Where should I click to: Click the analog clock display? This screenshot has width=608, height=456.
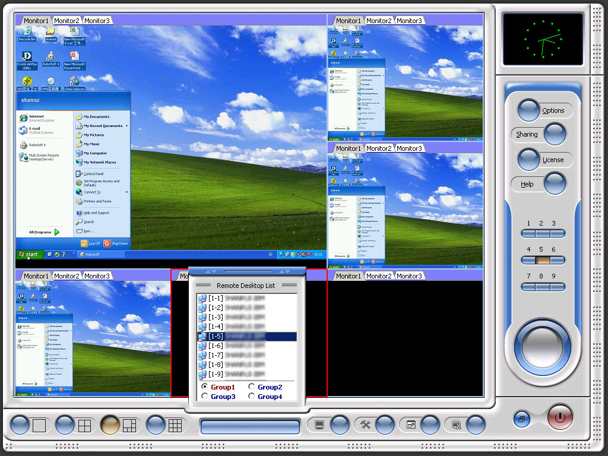(x=543, y=39)
